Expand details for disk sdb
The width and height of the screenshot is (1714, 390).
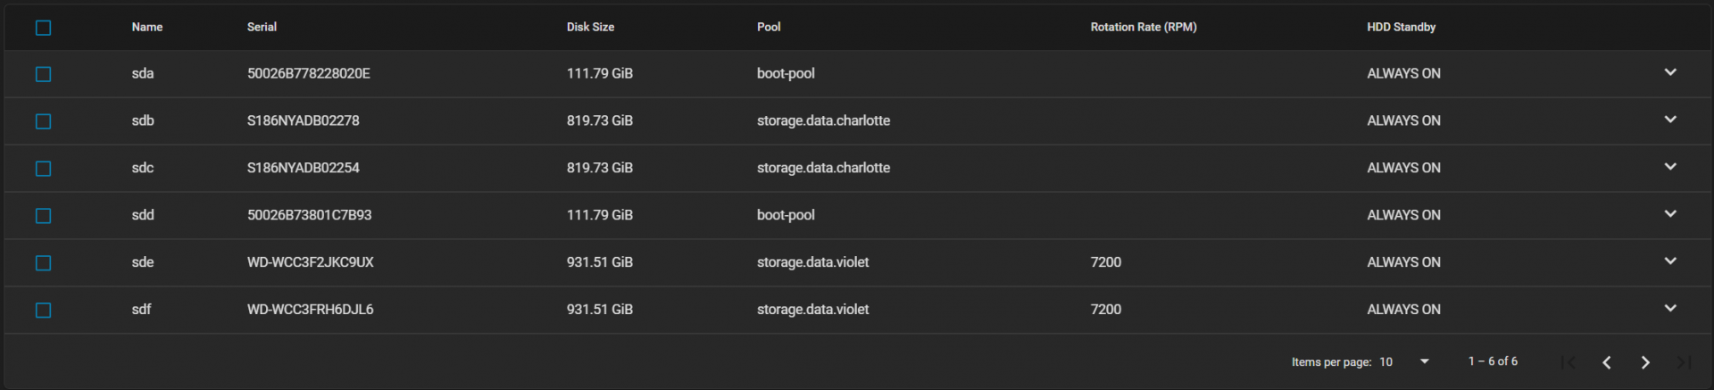tap(1670, 120)
